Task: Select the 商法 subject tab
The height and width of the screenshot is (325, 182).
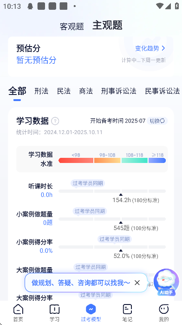Action: [86, 91]
